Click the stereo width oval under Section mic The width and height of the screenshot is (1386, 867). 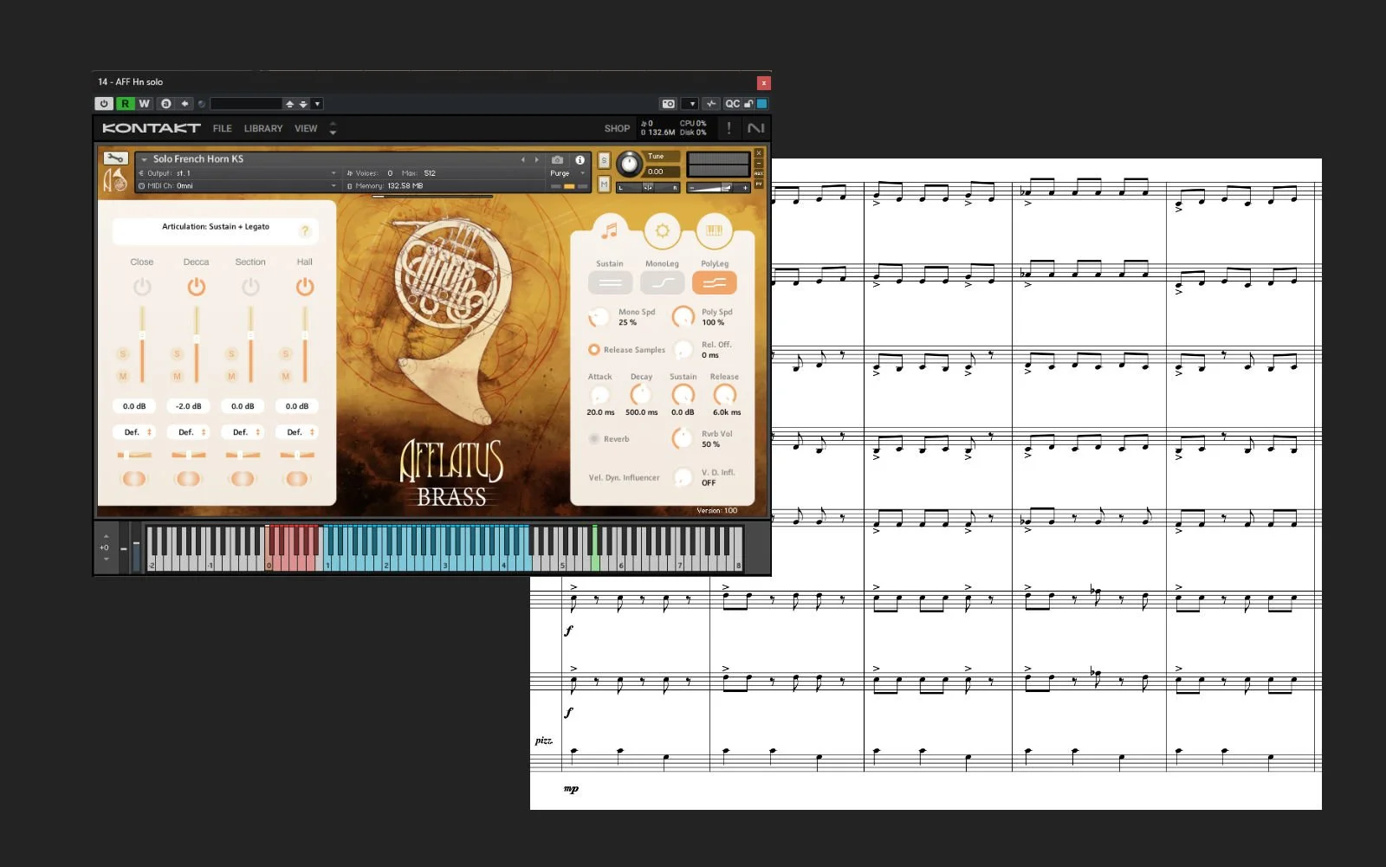pos(243,478)
